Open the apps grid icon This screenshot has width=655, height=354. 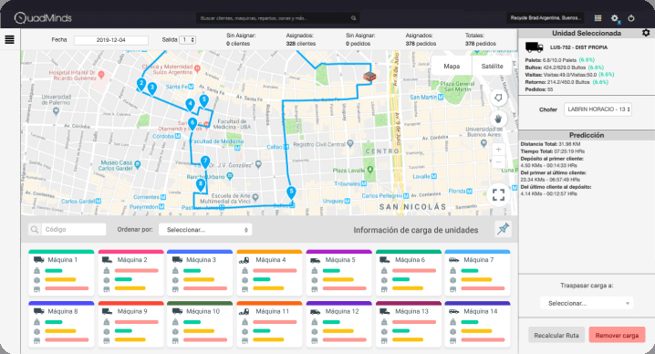point(598,18)
